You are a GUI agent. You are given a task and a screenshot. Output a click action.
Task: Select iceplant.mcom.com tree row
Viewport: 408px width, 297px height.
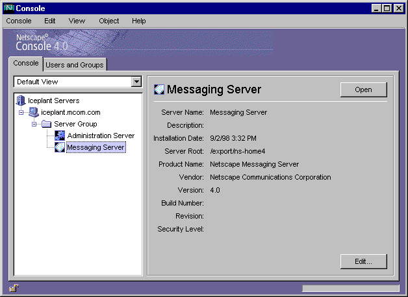(x=71, y=112)
